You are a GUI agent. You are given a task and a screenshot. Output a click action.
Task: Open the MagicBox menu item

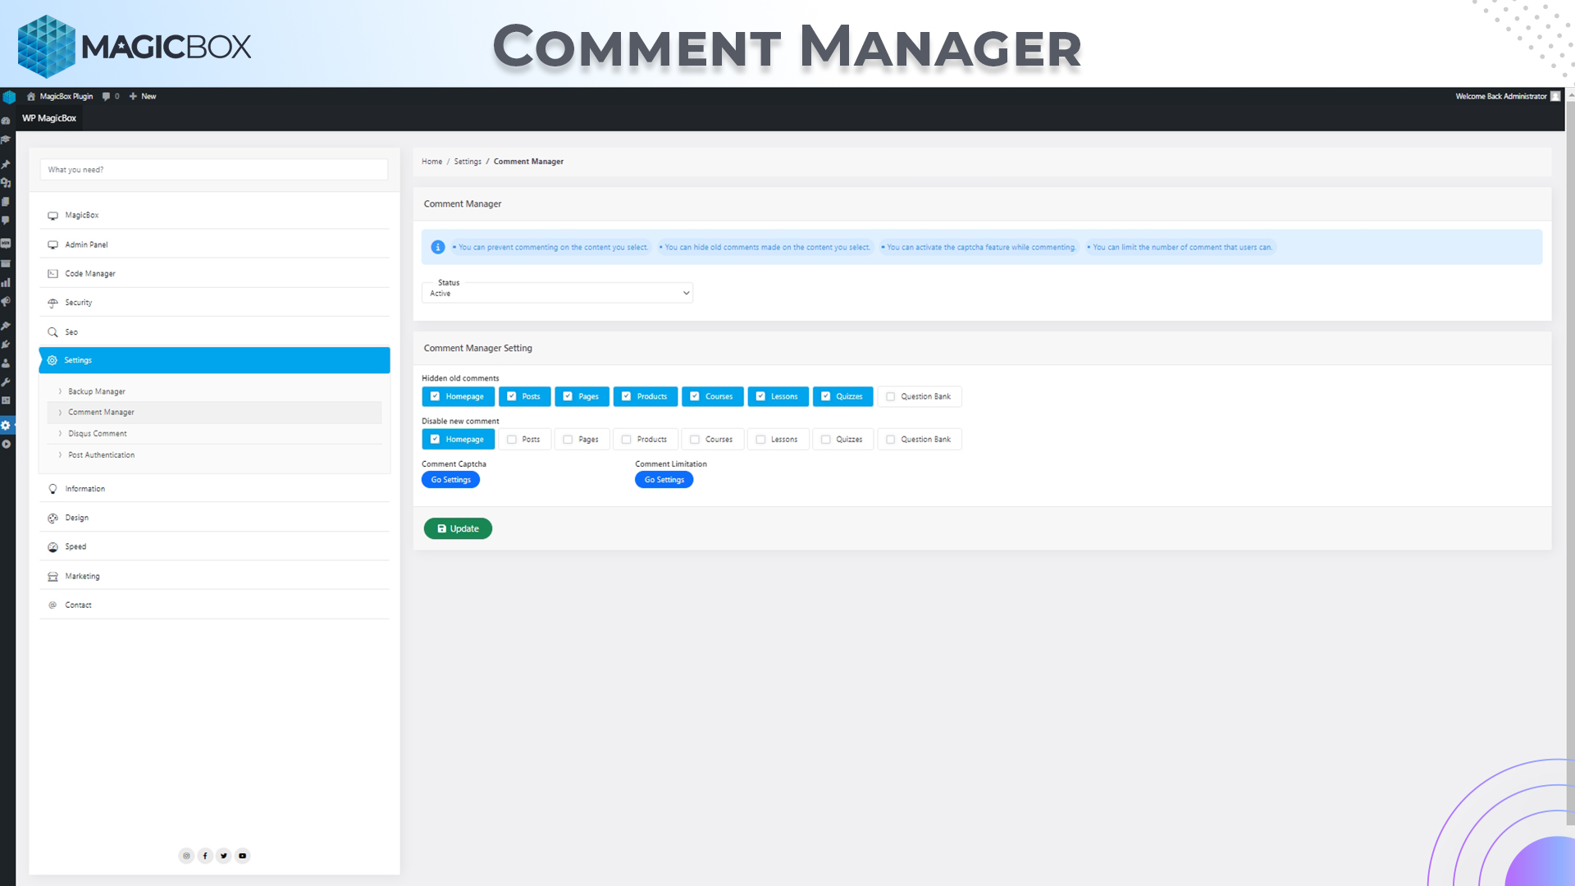coord(214,215)
